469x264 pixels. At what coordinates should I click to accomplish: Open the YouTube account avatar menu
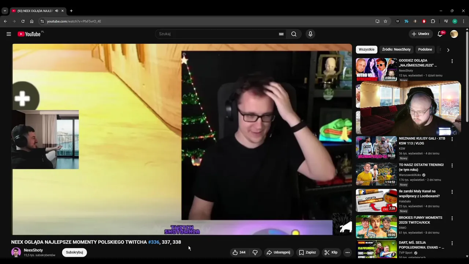click(x=454, y=34)
